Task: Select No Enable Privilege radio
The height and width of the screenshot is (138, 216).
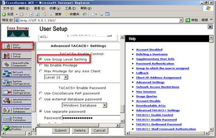Action: coord(41,65)
